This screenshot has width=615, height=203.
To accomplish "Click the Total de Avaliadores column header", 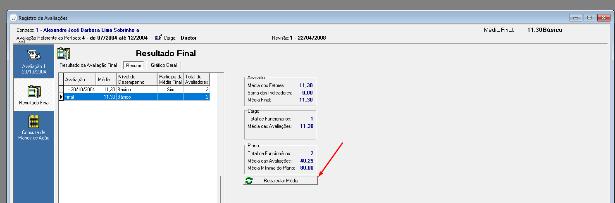I will tap(196, 79).
